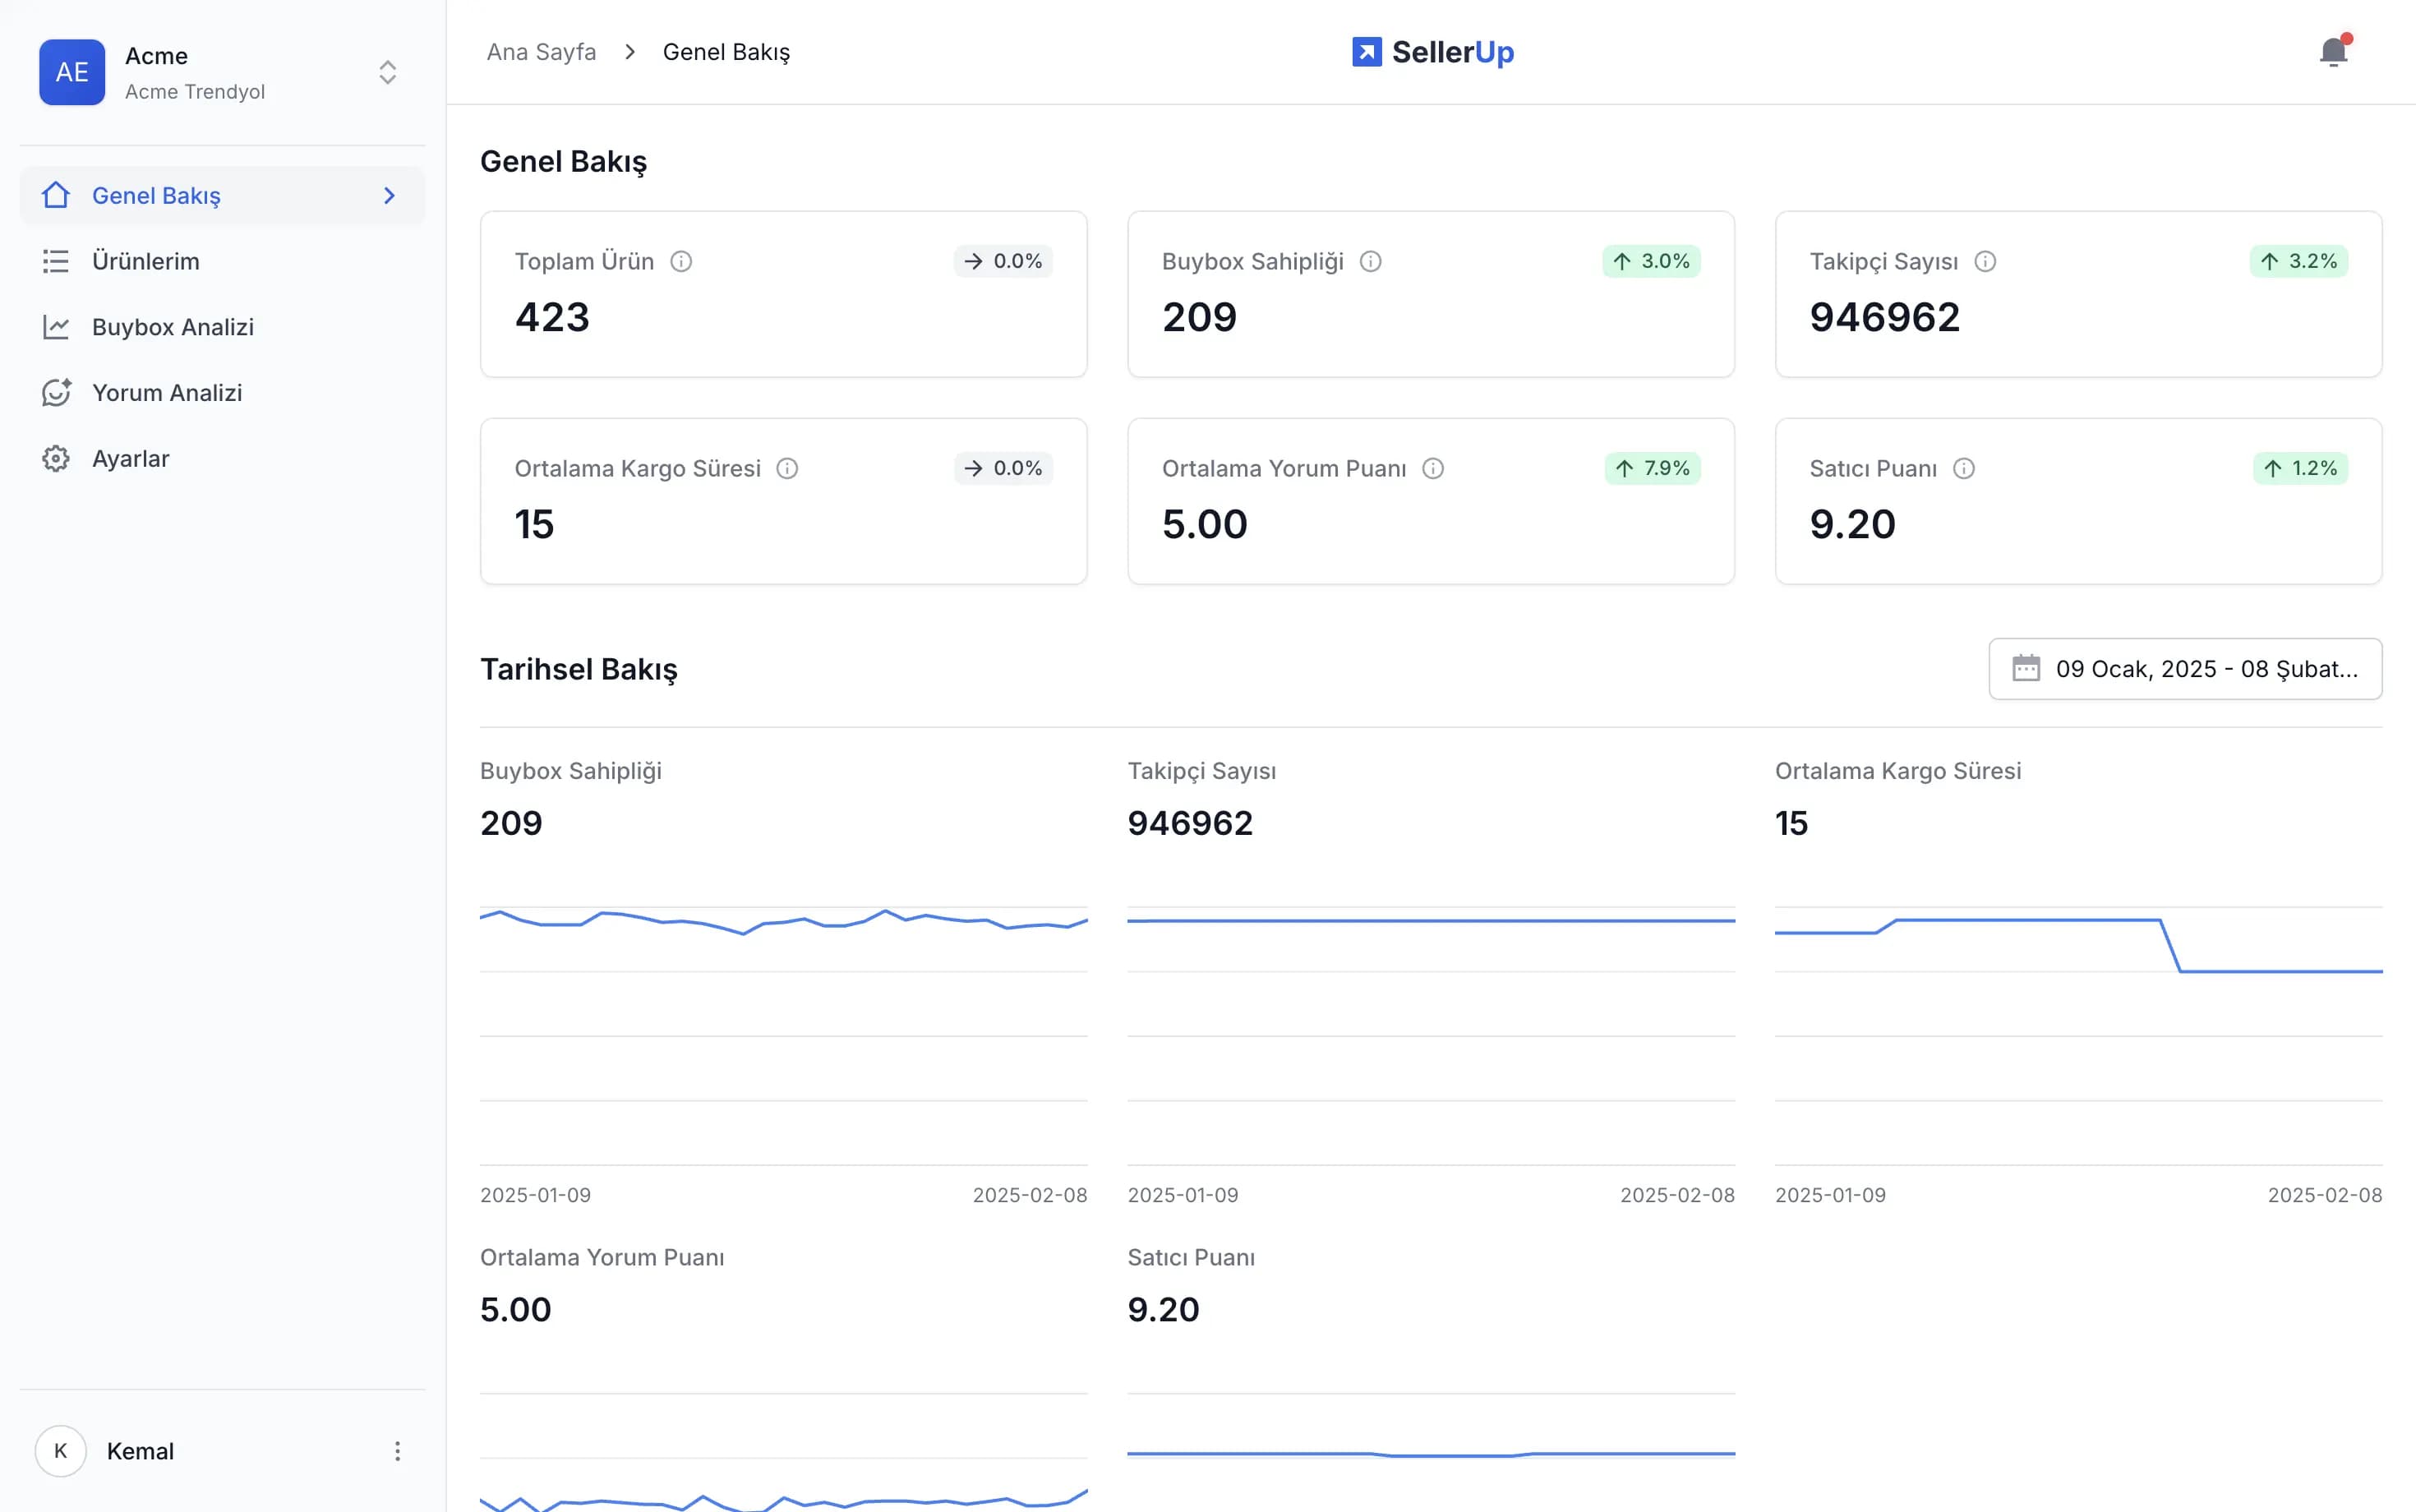Expand the Genel Bakış chevron arrow

tap(390, 195)
